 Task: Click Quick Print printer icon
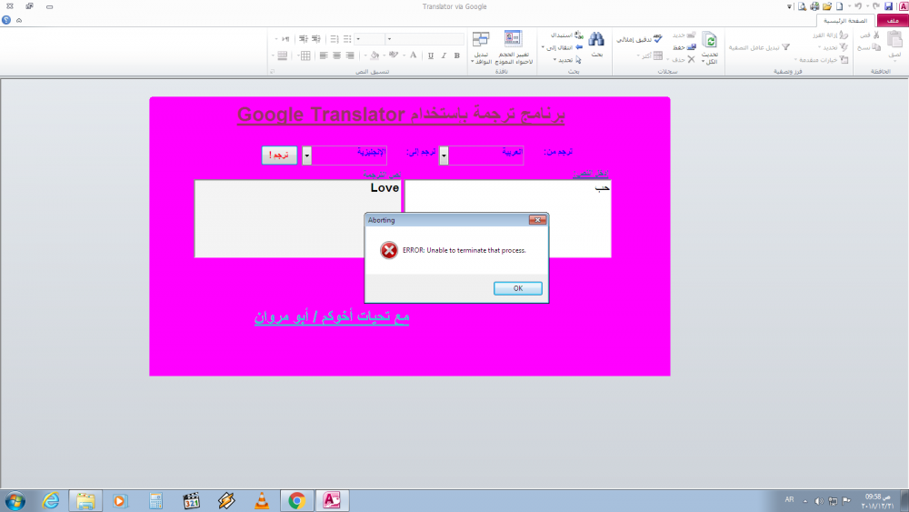pos(814,6)
